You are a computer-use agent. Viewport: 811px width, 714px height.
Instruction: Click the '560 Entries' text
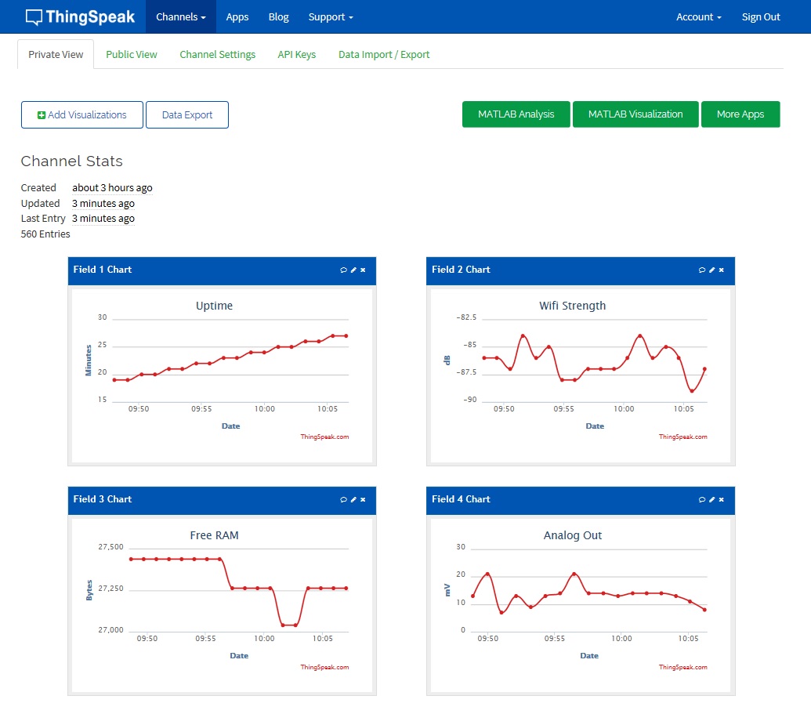tap(45, 234)
